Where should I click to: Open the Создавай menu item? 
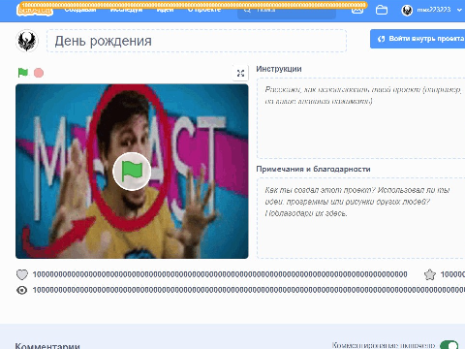pos(80,10)
